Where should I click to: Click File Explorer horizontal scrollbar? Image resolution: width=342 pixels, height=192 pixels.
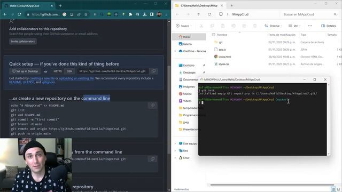pyautogui.click(x=272, y=185)
